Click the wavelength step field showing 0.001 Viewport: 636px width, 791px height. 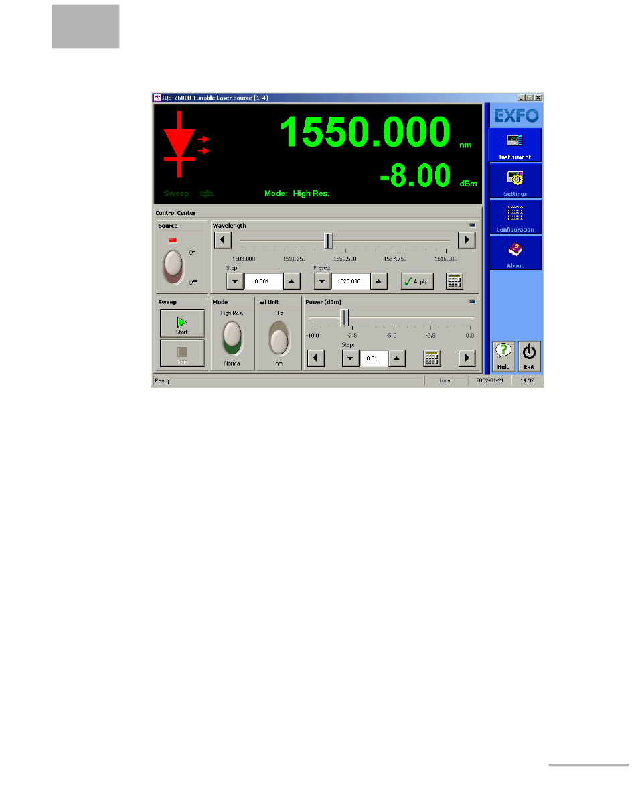click(263, 281)
